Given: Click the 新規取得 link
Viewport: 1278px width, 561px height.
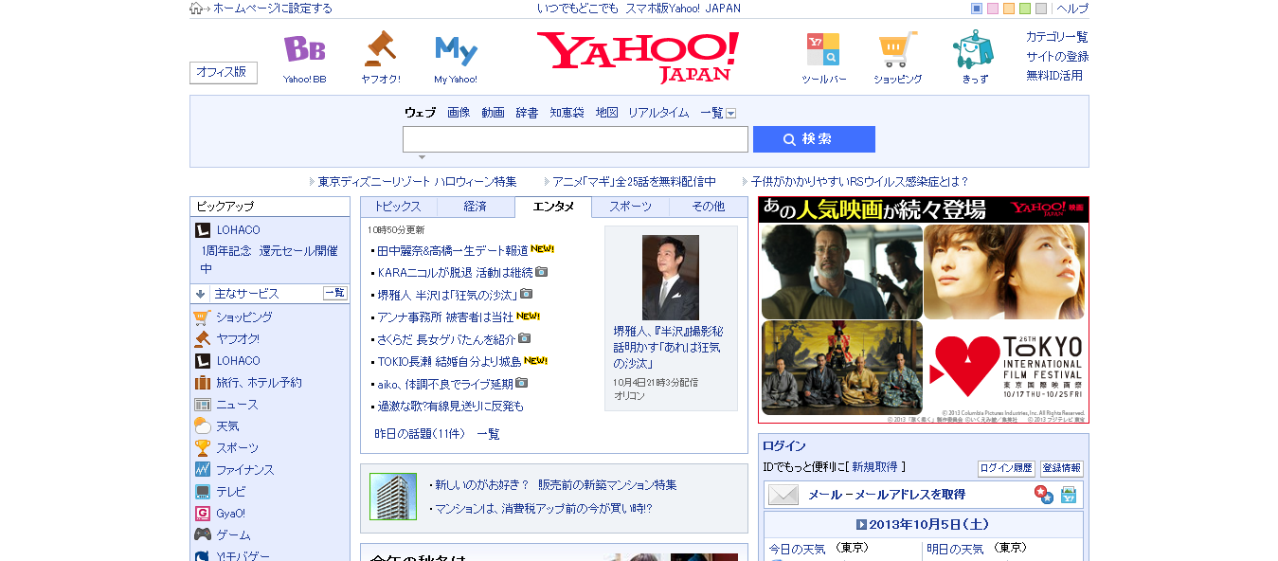Looking at the screenshot, I should (x=874, y=467).
